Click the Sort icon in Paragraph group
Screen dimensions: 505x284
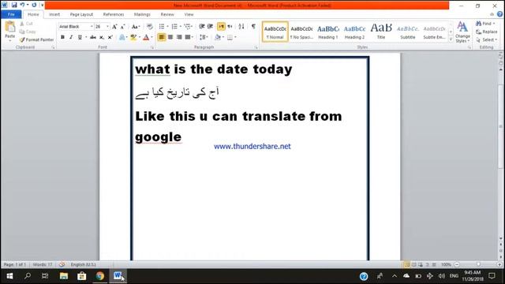click(241, 26)
